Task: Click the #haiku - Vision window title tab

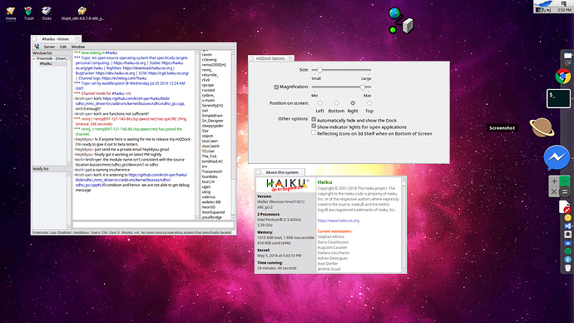Action: coord(56,39)
